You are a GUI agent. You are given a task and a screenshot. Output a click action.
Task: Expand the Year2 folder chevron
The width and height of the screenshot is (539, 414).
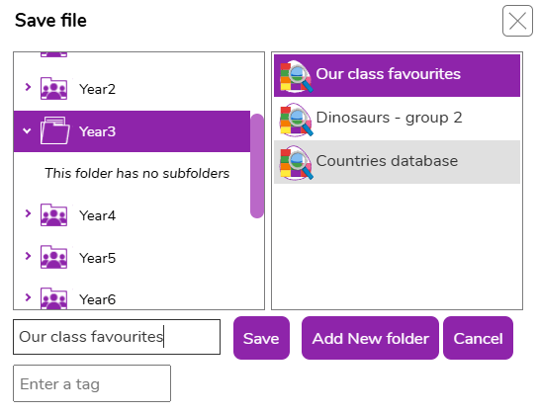[x=28, y=87]
